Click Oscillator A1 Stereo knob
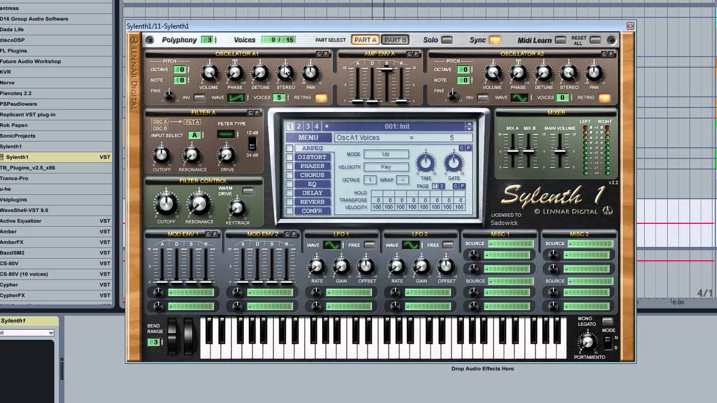The height and width of the screenshot is (403, 717). pyautogui.click(x=286, y=73)
